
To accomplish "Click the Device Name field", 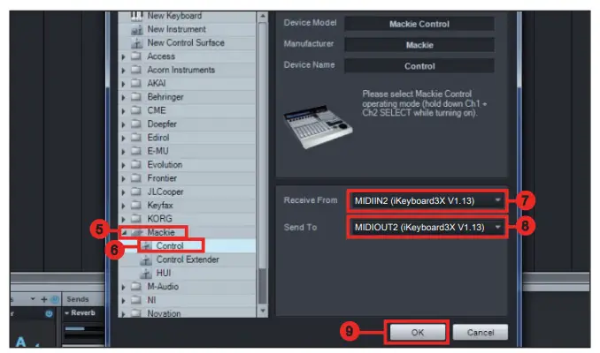I will [419, 66].
